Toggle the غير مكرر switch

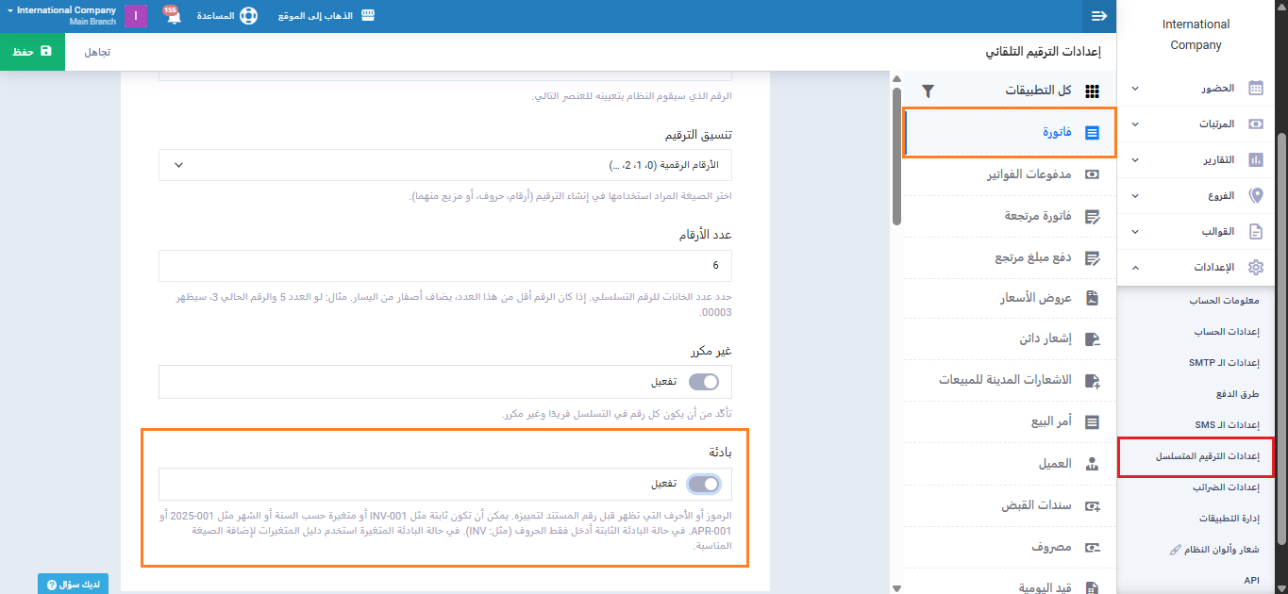(703, 382)
